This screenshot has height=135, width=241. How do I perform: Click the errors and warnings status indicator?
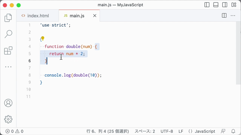[14, 131]
